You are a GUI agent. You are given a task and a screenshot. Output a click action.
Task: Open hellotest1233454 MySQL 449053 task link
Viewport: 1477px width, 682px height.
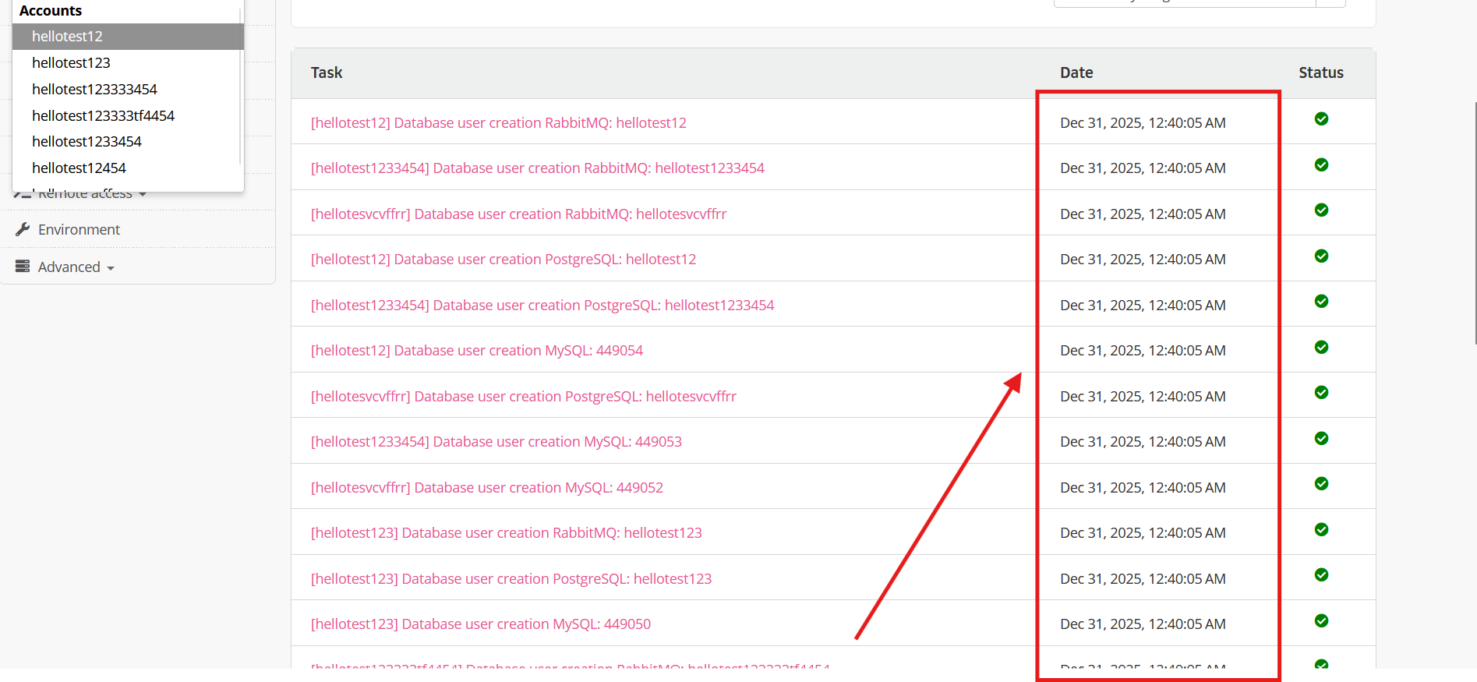tap(496, 441)
